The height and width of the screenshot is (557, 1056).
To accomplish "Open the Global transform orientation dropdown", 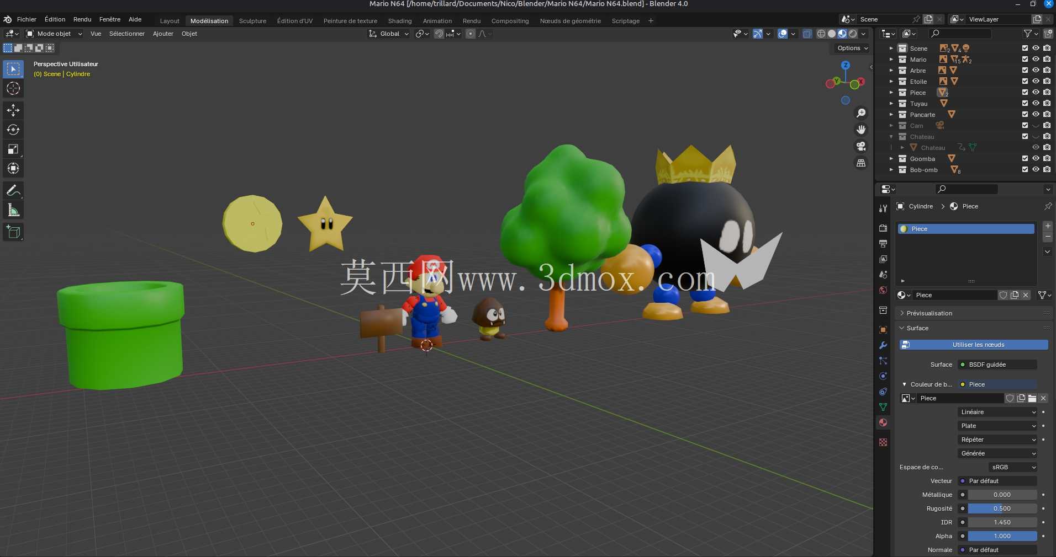I will pos(389,34).
